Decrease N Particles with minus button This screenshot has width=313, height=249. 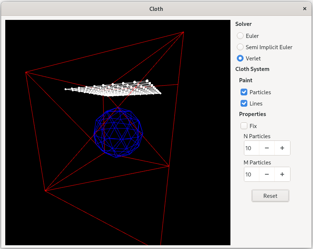coord(267,148)
